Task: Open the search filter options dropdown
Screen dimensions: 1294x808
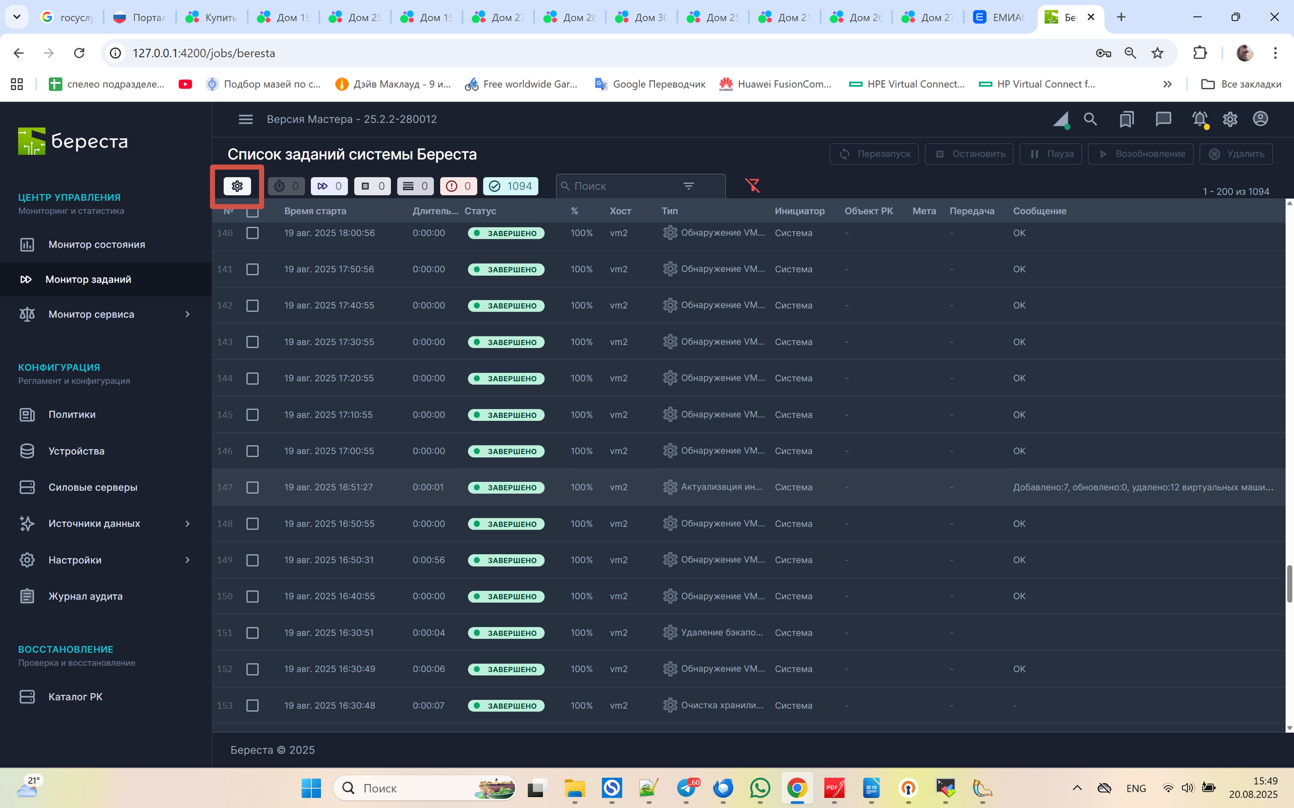Action: coord(688,186)
